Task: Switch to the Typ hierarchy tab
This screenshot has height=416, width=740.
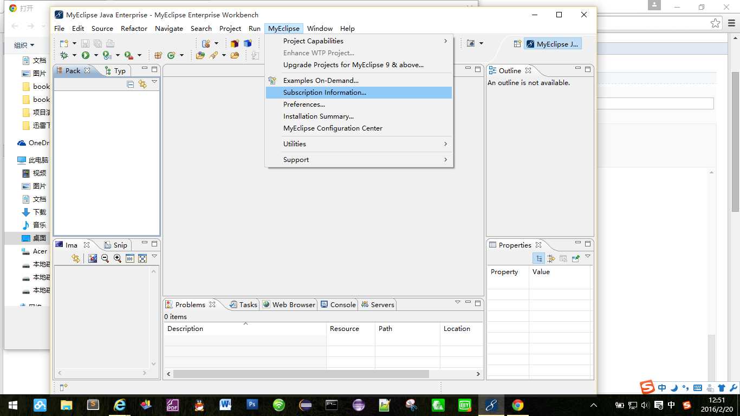Action: pyautogui.click(x=115, y=70)
